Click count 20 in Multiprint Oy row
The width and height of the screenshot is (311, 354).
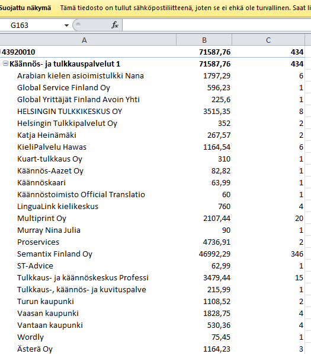tap(299, 219)
